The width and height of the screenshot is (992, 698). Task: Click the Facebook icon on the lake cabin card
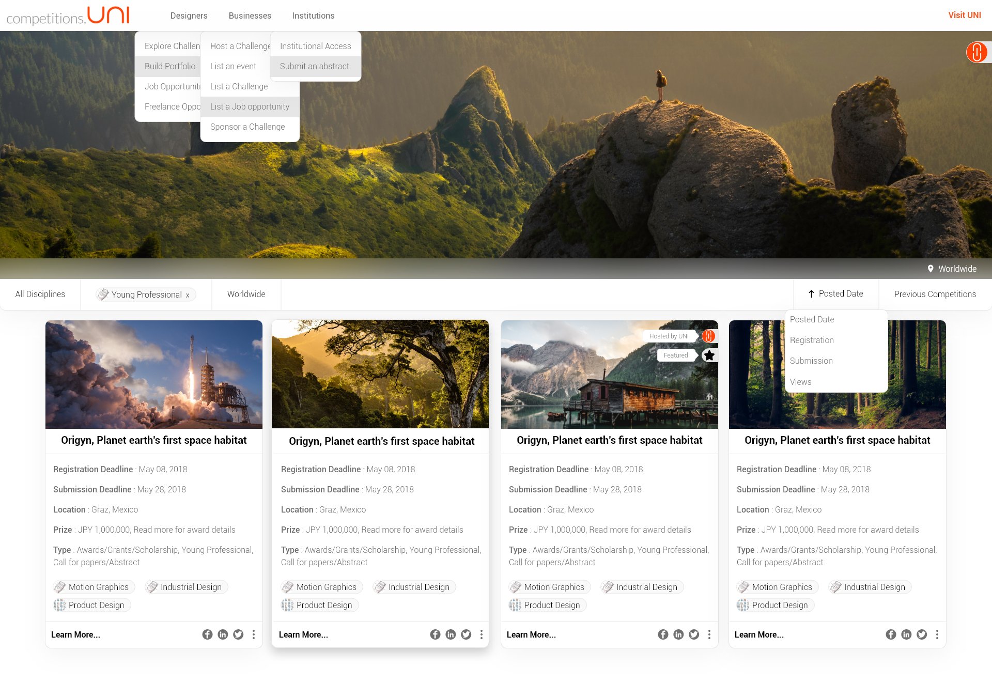663,634
